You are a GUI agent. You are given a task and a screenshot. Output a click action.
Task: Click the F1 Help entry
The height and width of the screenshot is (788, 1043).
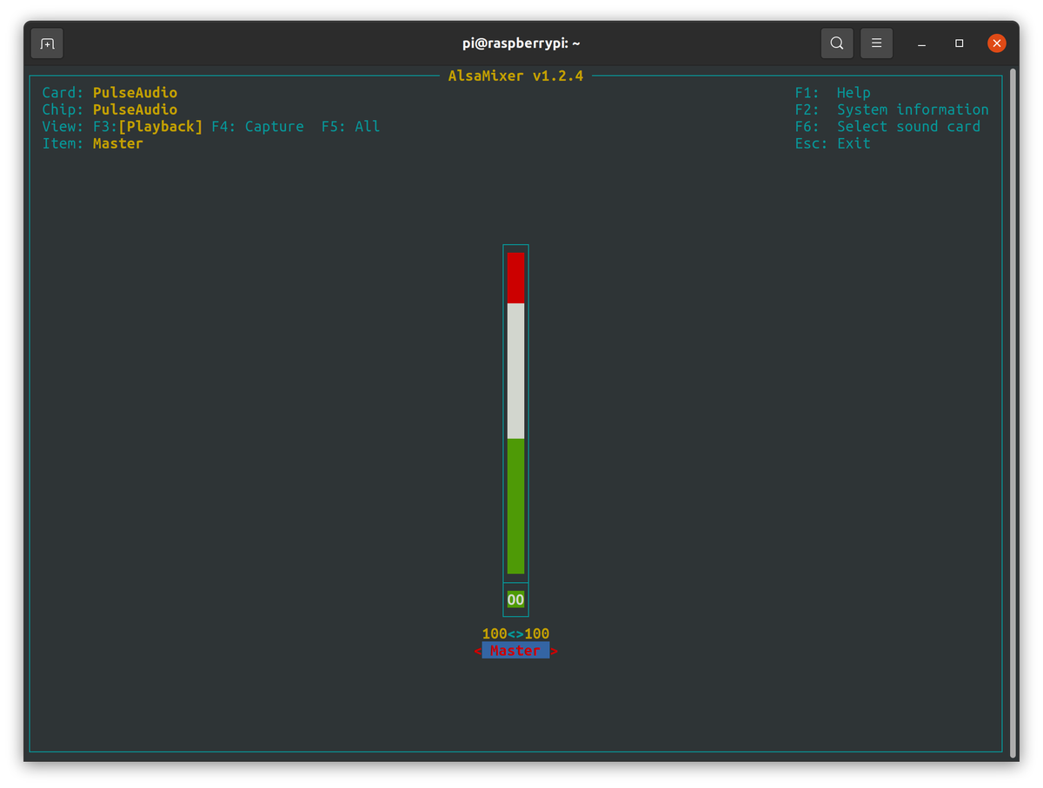(x=833, y=93)
